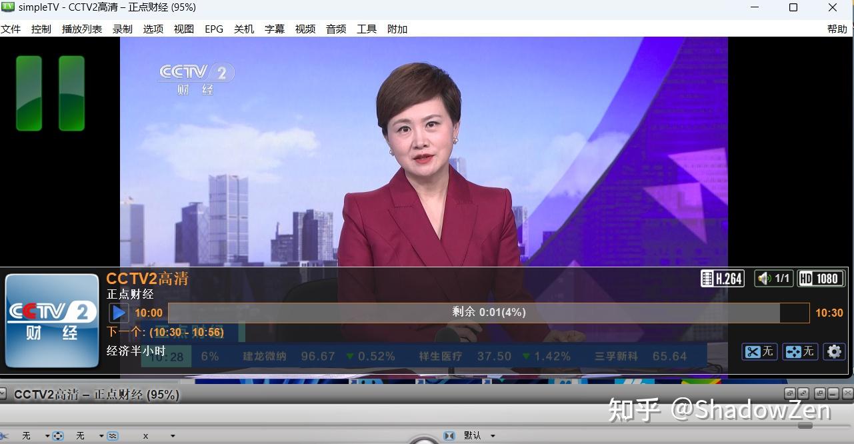Click the simpleTV app icon in title bar
The height and width of the screenshot is (444, 854).
point(8,7)
